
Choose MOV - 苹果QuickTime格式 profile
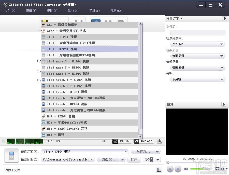point(89,123)
